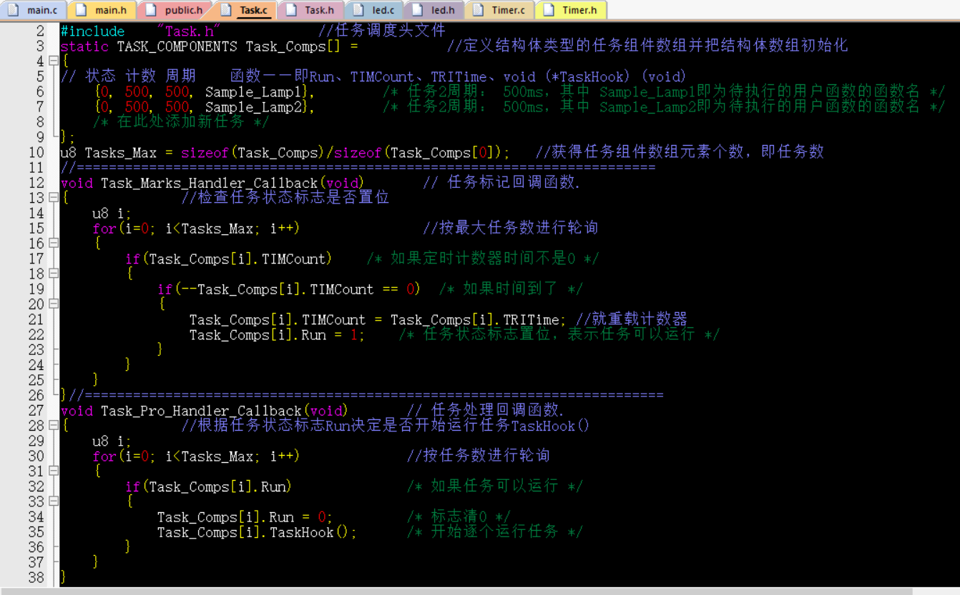Click the file icon on main.h tab

[82, 10]
